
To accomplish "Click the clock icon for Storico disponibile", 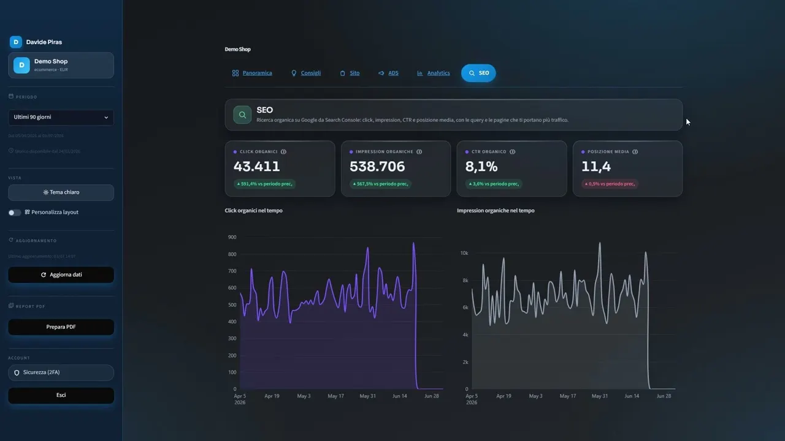I will pyautogui.click(x=11, y=151).
